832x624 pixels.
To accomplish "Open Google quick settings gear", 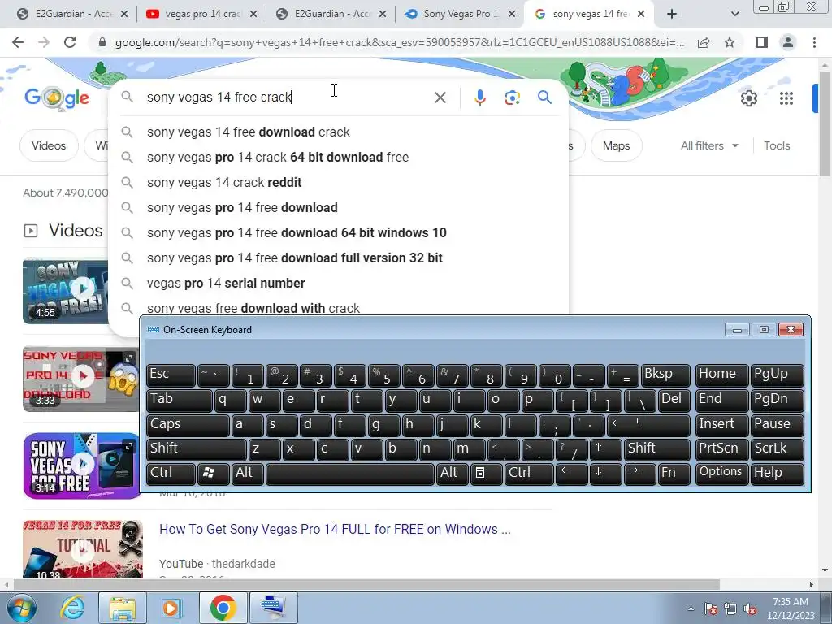I will click(x=748, y=98).
